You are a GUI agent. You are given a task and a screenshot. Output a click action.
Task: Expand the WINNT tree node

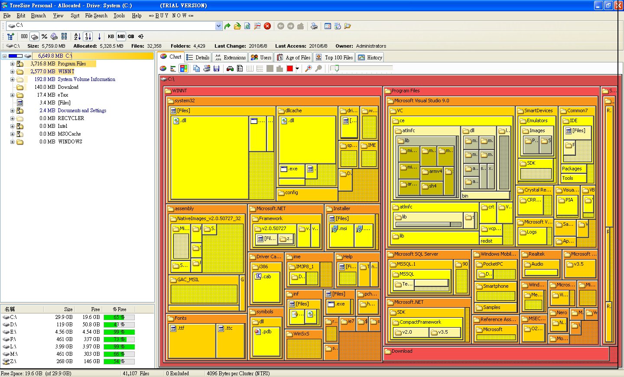click(12, 71)
